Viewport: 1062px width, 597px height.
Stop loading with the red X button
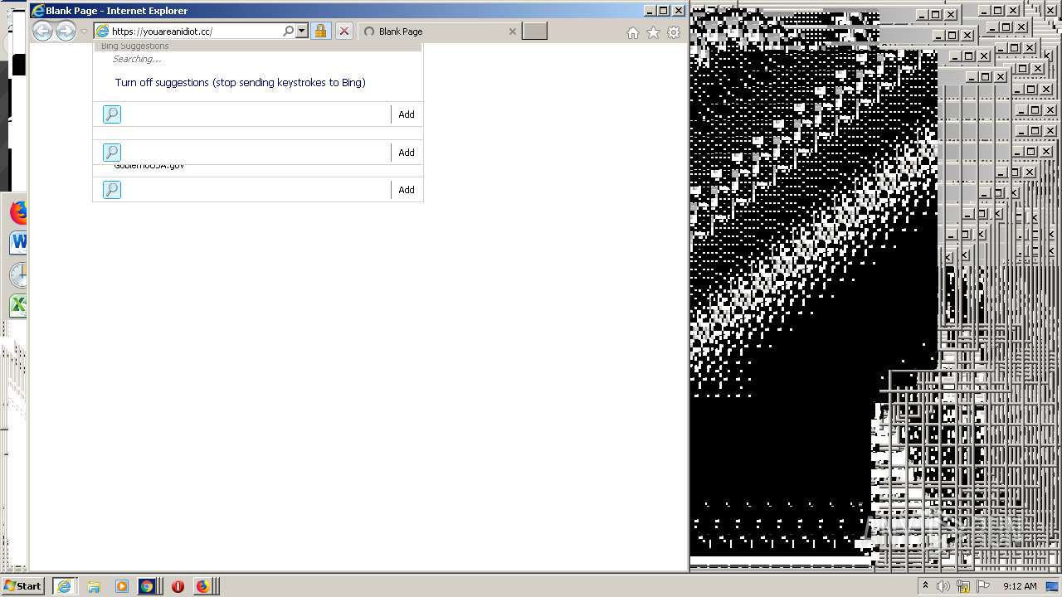tap(343, 32)
